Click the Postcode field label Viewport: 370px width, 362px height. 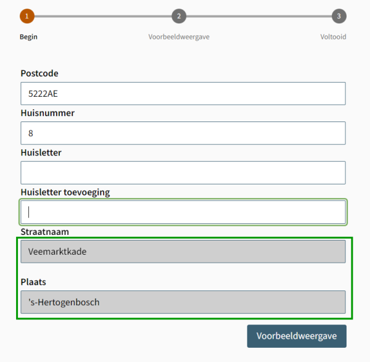39,73
